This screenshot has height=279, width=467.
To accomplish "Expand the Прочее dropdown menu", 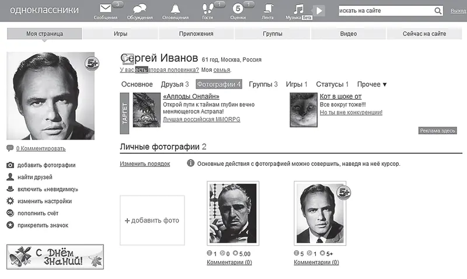I will click(x=372, y=84).
